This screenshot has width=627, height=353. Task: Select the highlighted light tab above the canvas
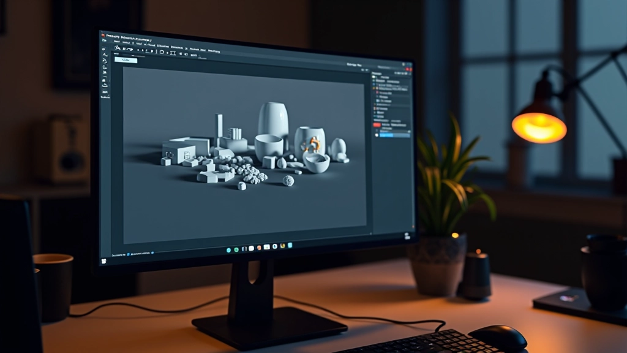point(126,60)
